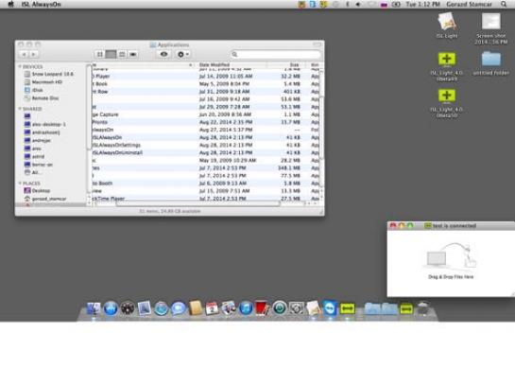Toggle the Finder toolbar pill button

coord(317,44)
